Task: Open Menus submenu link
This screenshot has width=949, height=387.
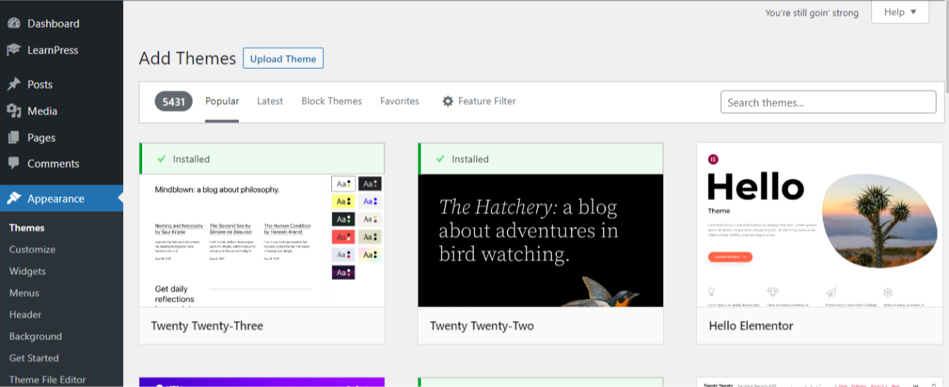Action: click(24, 292)
